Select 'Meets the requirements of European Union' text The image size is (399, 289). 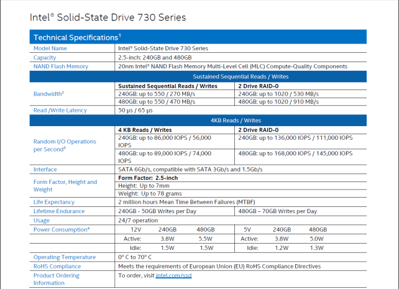coord(219,267)
